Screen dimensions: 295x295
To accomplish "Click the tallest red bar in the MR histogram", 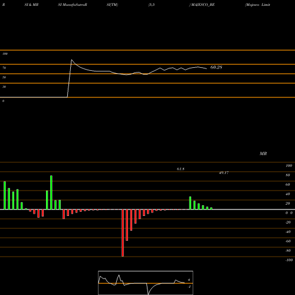I will tap(123, 233).
